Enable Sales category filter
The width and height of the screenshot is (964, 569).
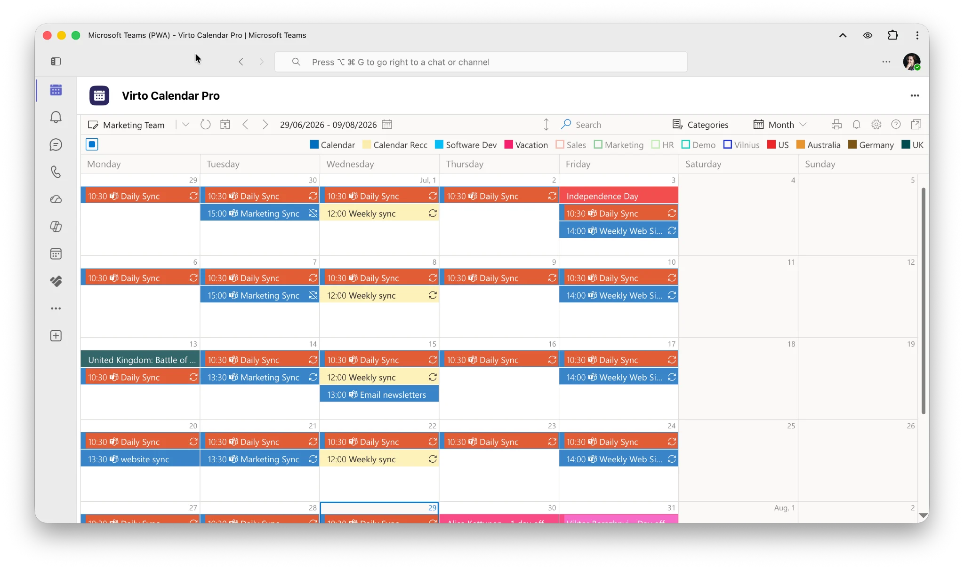(x=571, y=145)
